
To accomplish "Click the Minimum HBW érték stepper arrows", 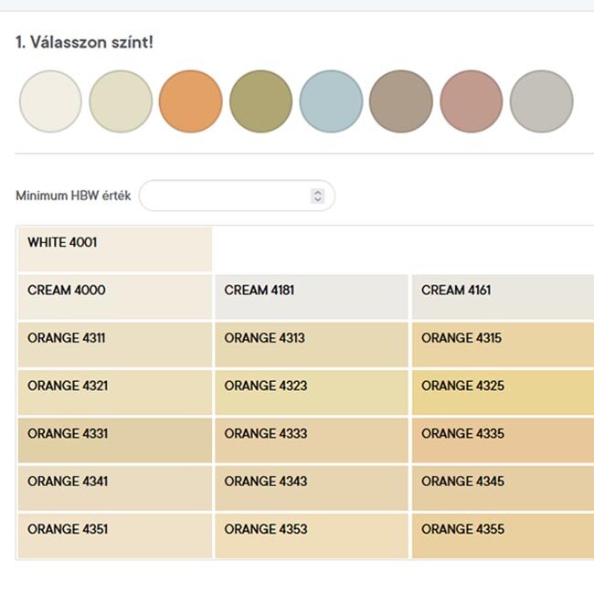I will point(317,196).
